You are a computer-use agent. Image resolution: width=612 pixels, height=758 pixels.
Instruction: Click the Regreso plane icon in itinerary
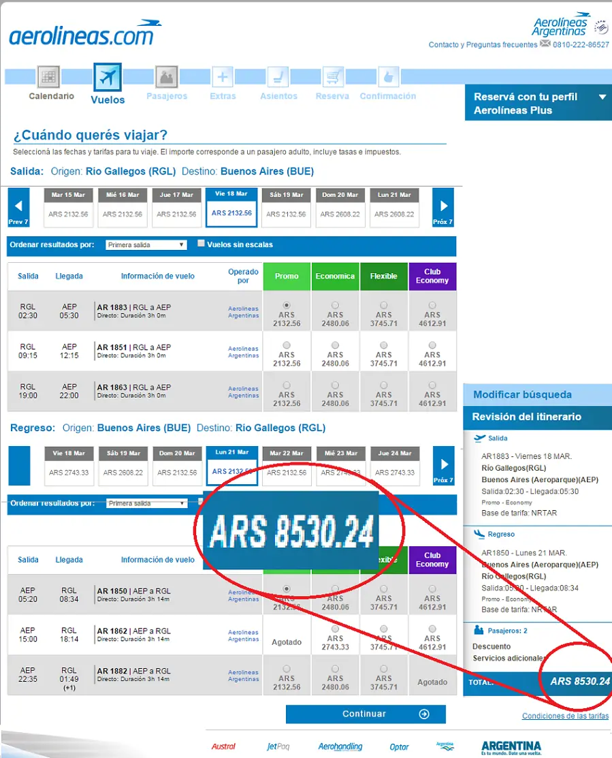pyautogui.click(x=479, y=534)
